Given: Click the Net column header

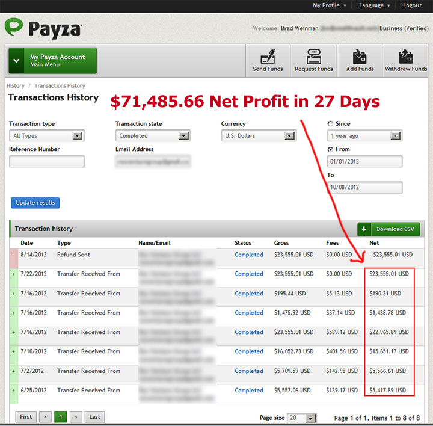Looking at the screenshot, I should tap(374, 243).
